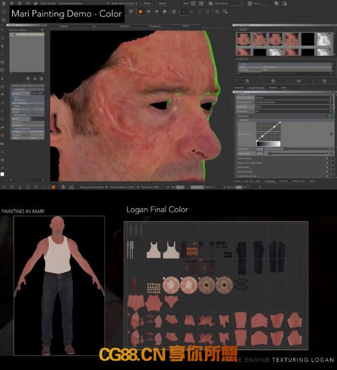Click the first document icon below the Image Sets list

[x=247, y=81]
